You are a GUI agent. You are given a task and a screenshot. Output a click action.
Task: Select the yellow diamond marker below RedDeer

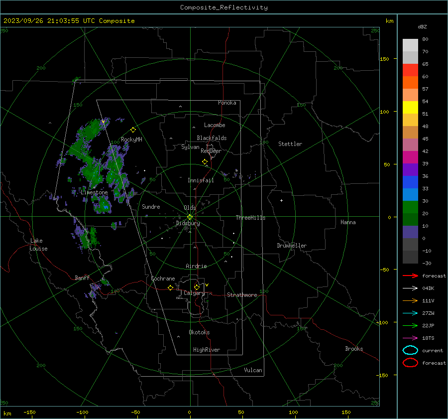pyautogui.click(x=205, y=162)
